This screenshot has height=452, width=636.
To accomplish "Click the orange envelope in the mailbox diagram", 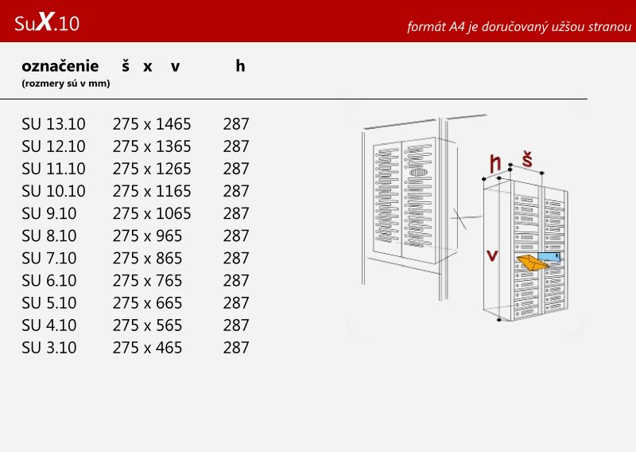I will [532, 263].
